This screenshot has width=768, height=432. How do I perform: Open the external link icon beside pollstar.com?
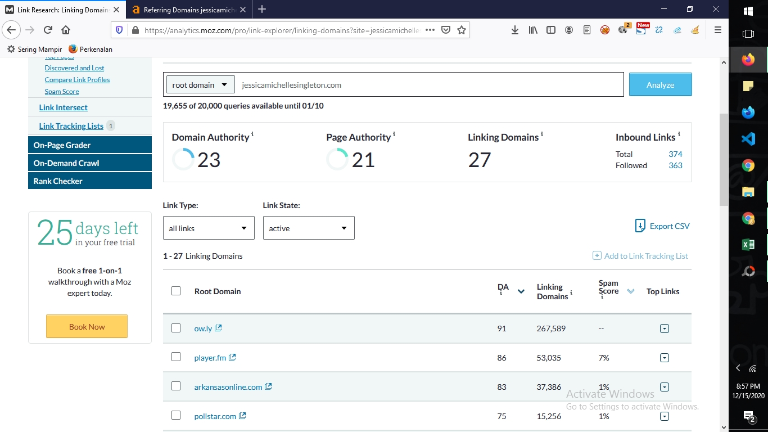coord(242,416)
